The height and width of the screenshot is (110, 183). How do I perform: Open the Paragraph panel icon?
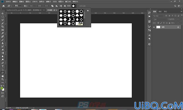tap(149, 39)
